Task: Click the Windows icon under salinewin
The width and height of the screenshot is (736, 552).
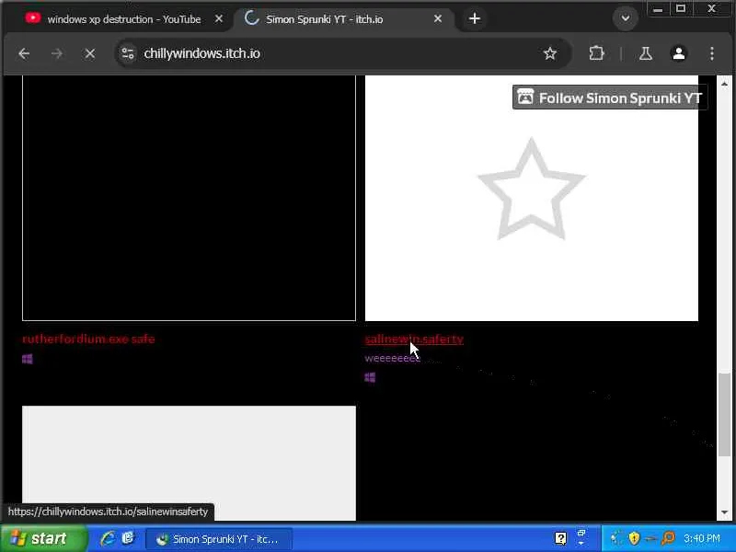Action: click(x=370, y=377)
